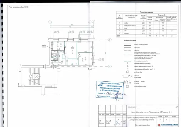Click the axis marker circle labeled 2

point(90,22)
